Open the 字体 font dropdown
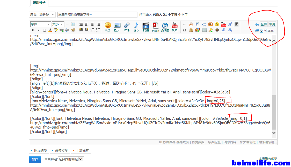Image resolution: width=291 pixels, height=167 pixels. coord(40,24)
